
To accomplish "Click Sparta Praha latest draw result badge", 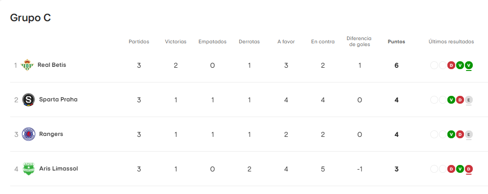I will pyautogui.click(x=469, y=100).
